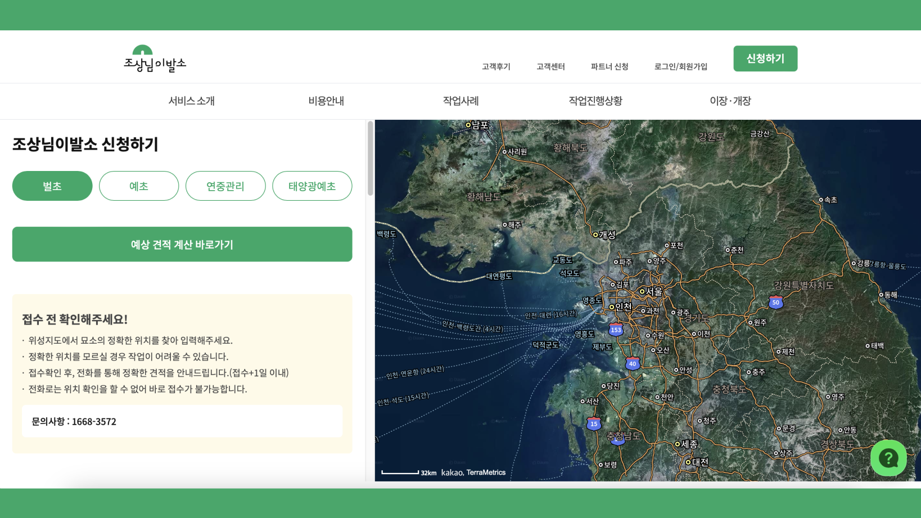Screen dimensions: 921x518
Task: Go to the 작업진행상황 menu
Action: point(595,101)
